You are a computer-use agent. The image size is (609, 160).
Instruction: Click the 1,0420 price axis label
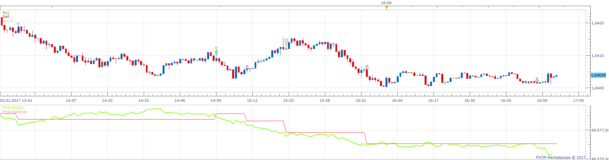point(597,23)
